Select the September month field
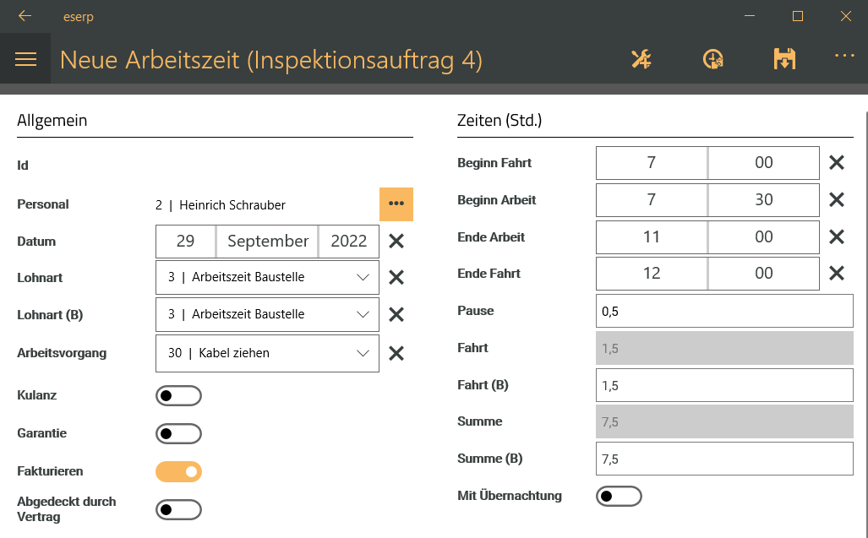The width and height of the screenshot is (868, 538). click(267, 241)
